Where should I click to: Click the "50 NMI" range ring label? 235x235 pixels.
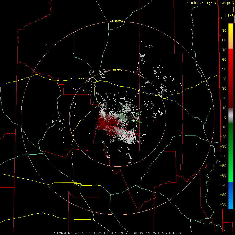[118, 70]
